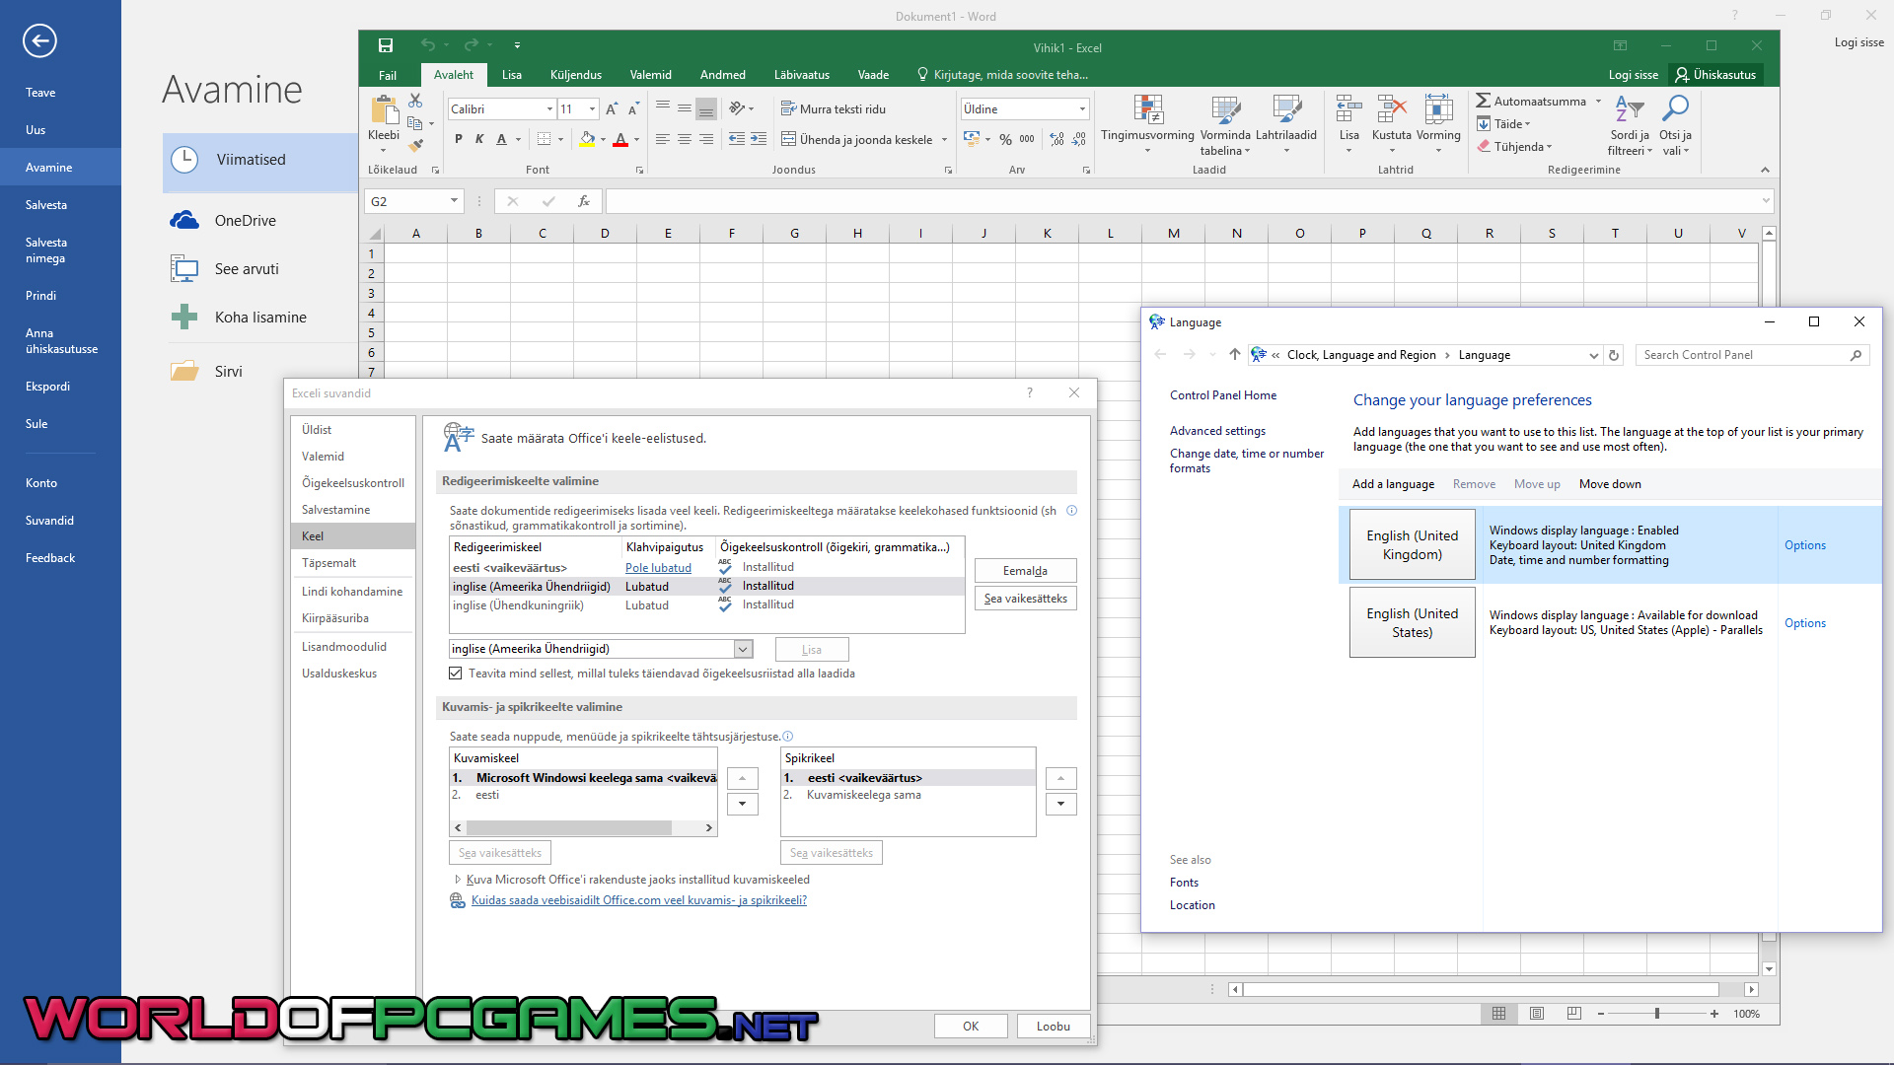Open the Name Box G2 dropdown arrow
The height and width of the screenshot is (1065, 1894).
point(454,201)
